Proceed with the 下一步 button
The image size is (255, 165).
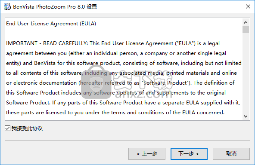189,154
